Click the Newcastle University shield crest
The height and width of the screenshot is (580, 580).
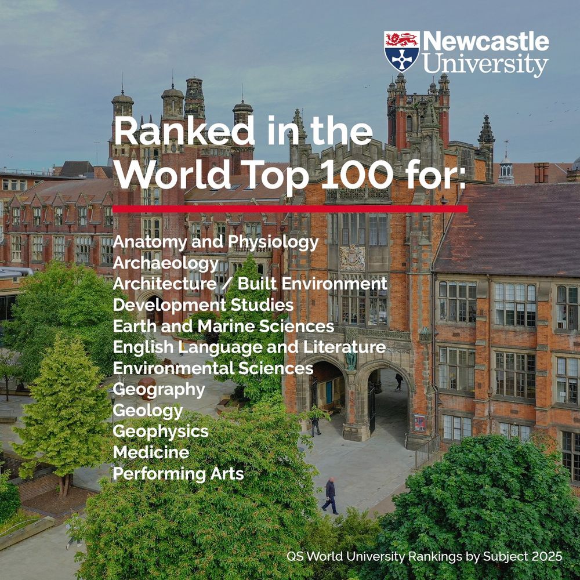(402, 52)
